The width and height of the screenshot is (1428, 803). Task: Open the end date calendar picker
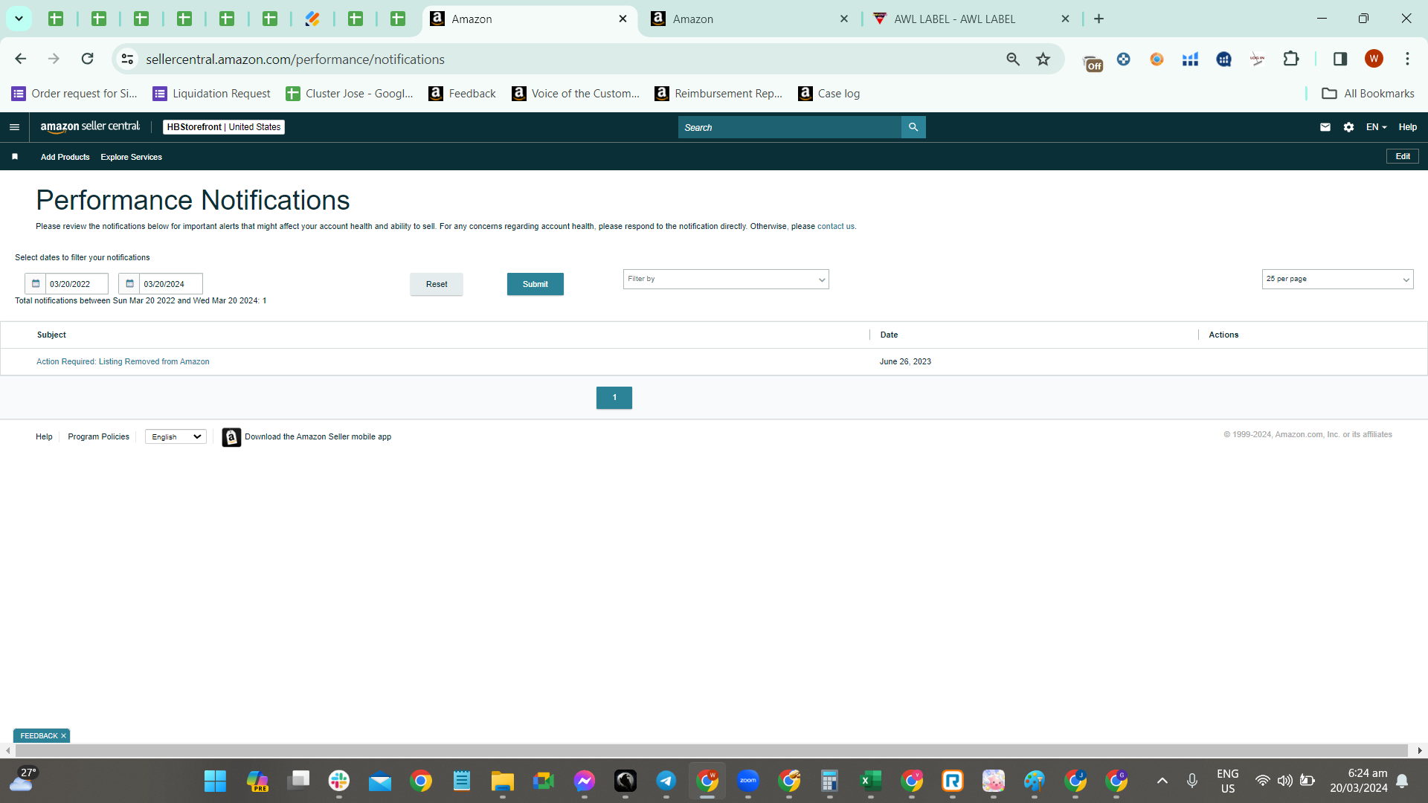coord(129,284)
